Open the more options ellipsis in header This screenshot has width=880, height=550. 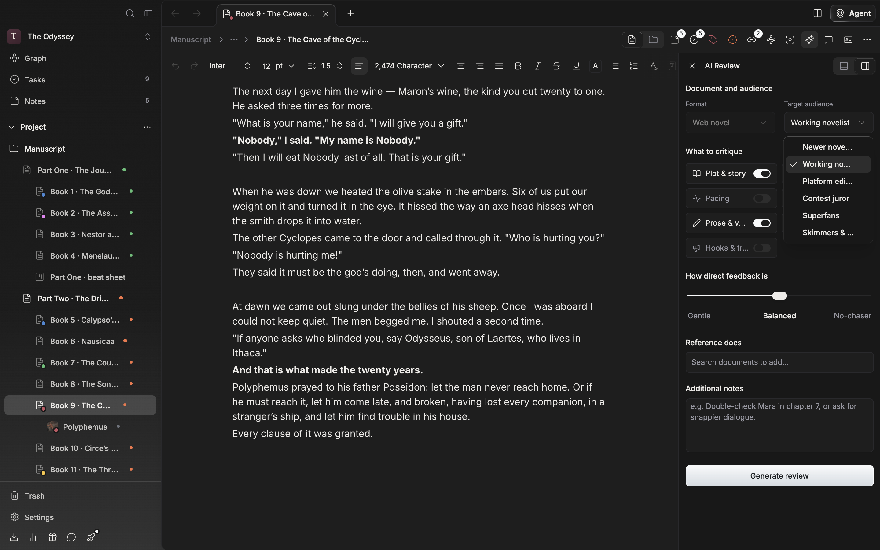[867, 40]
